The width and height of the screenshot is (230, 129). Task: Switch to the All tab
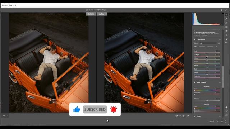(216, 47)
